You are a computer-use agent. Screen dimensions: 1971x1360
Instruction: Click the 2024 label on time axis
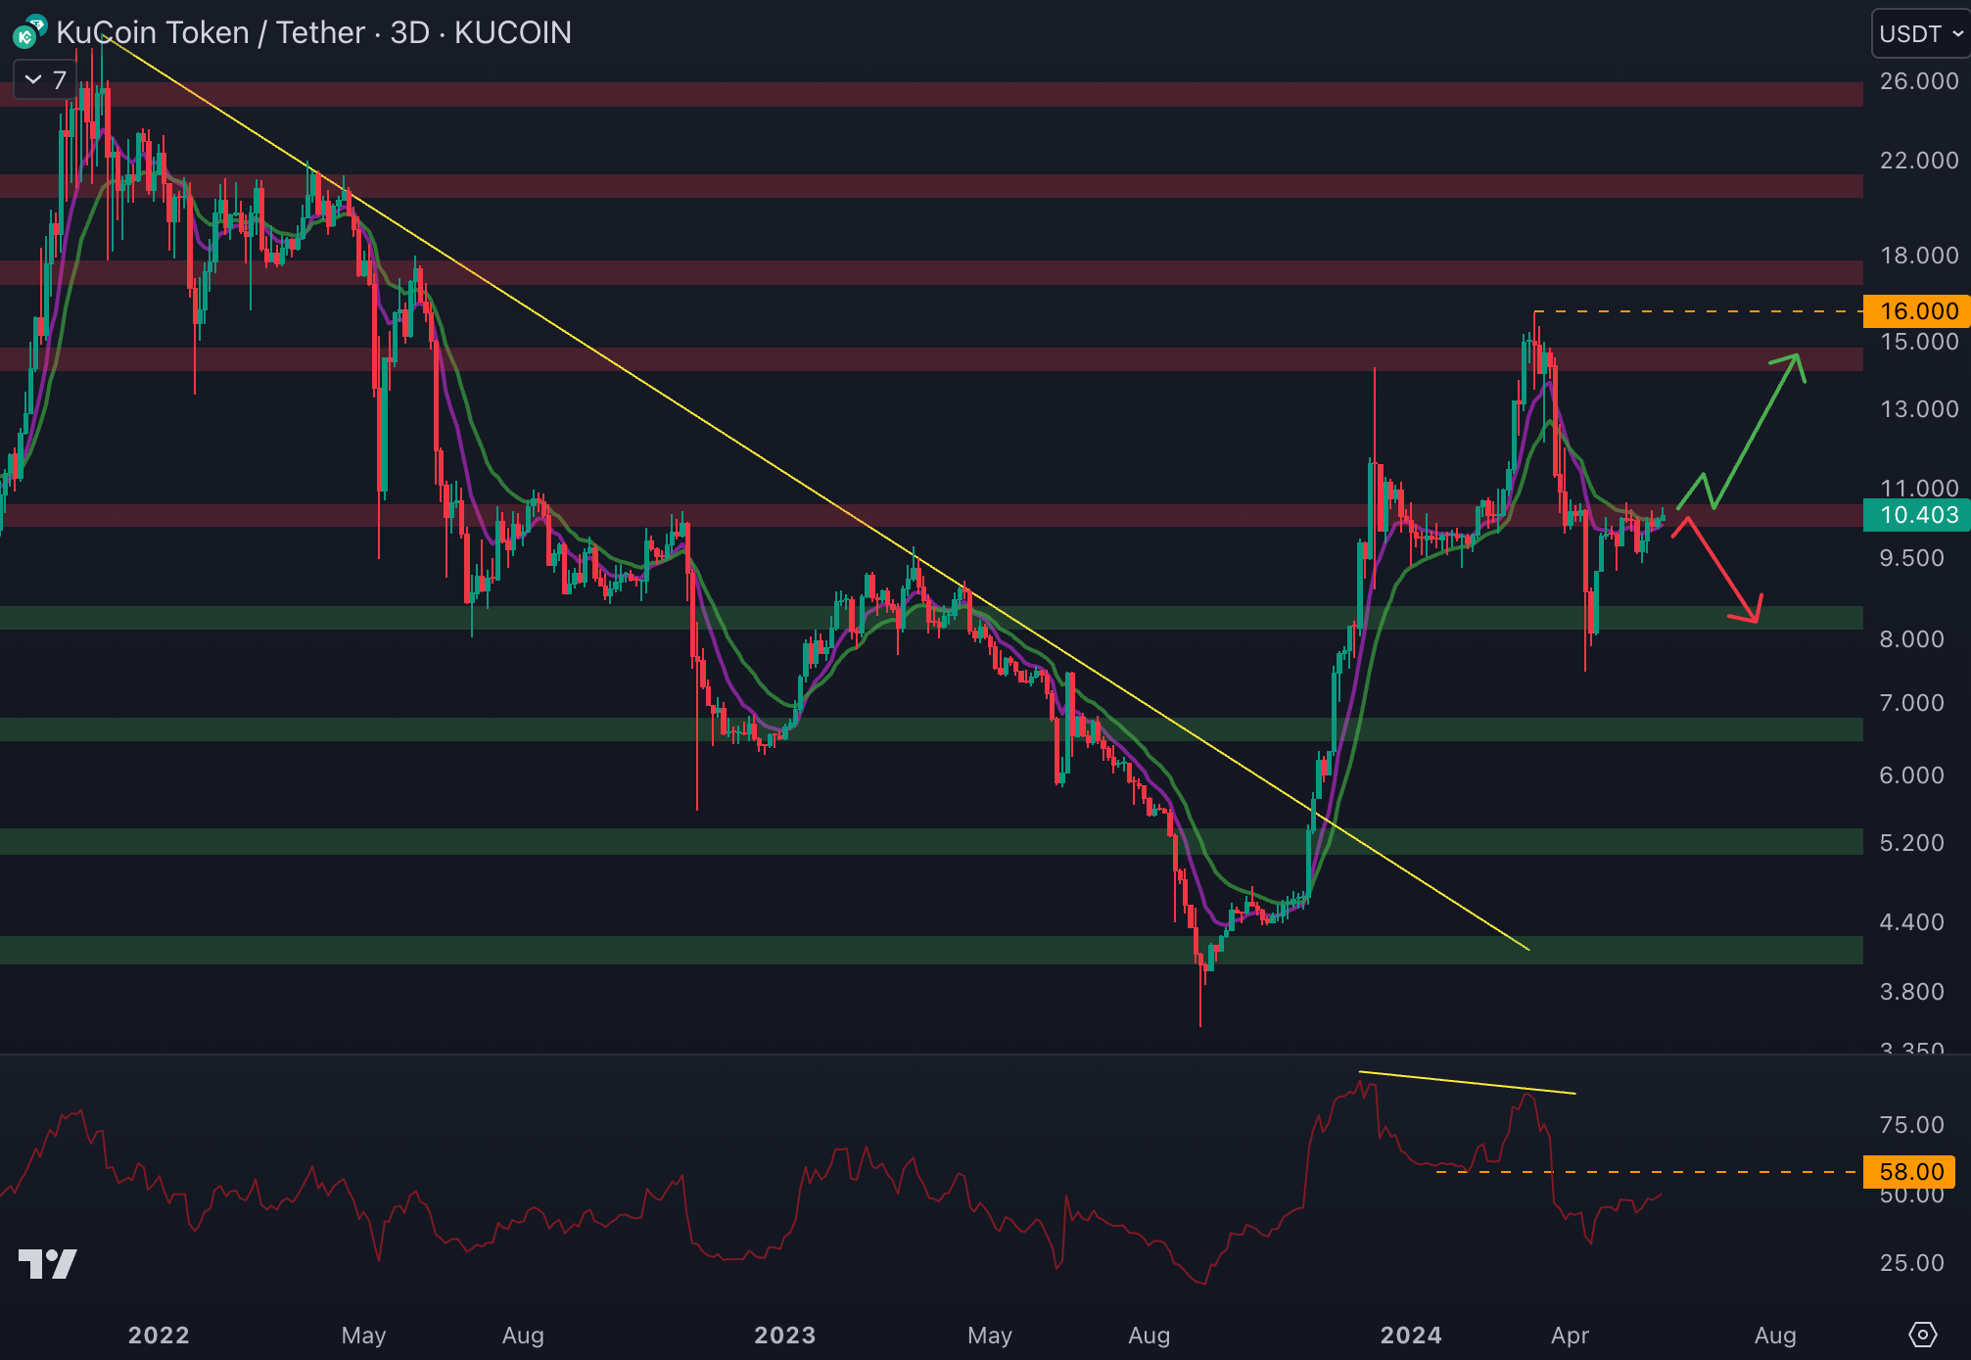[x=1410, y=1335]
